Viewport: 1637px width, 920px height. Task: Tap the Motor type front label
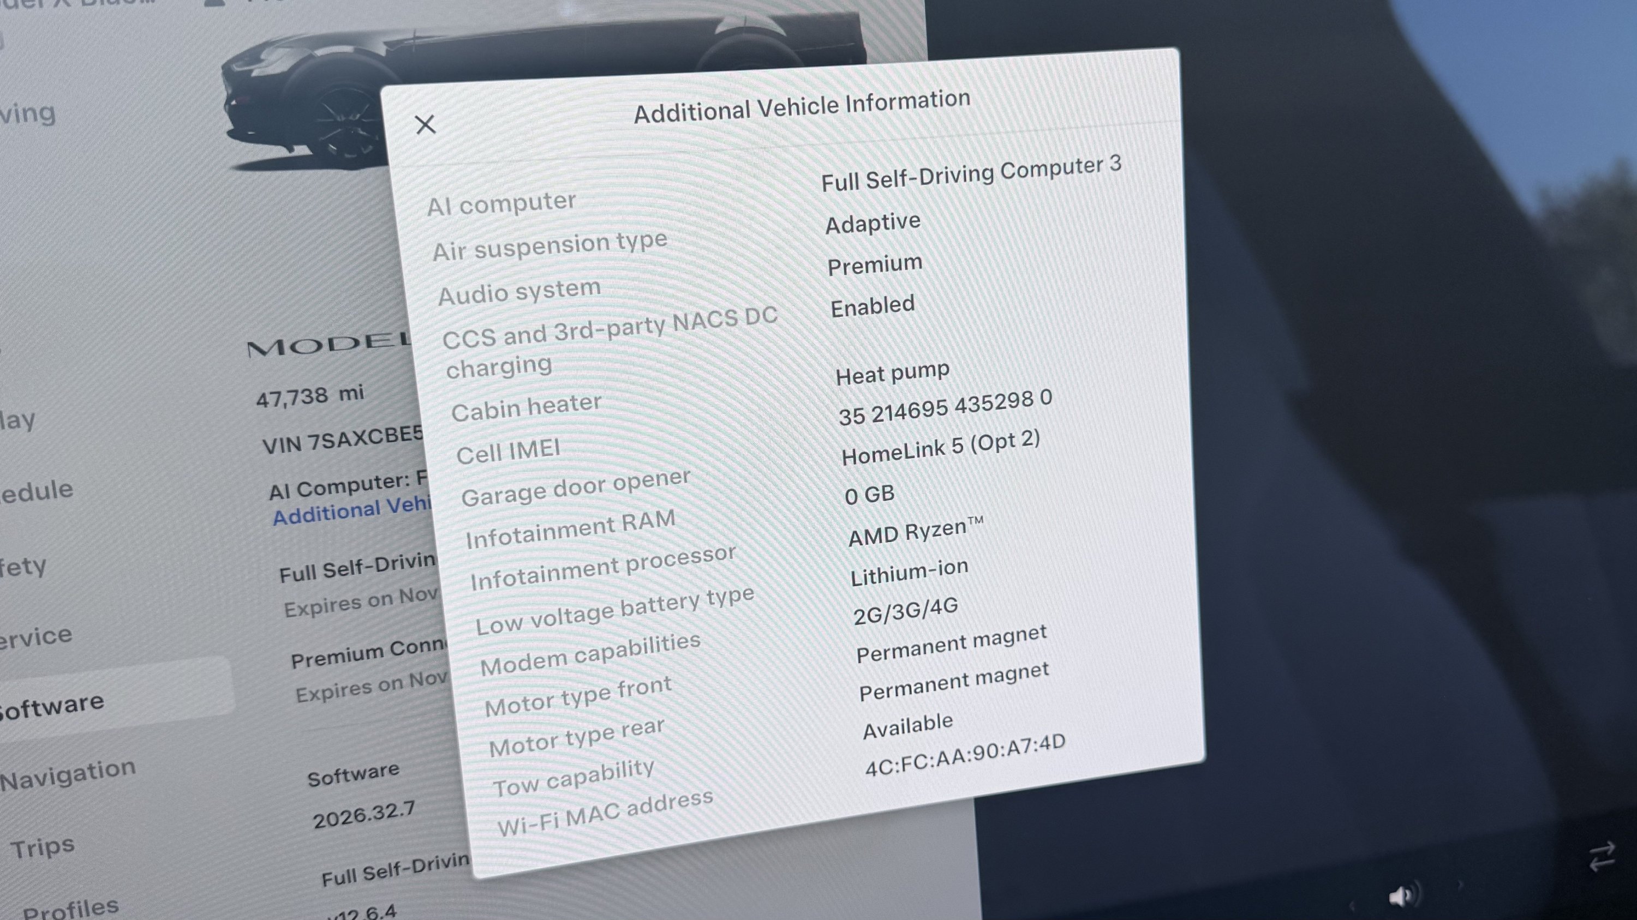tap(578, 696)
